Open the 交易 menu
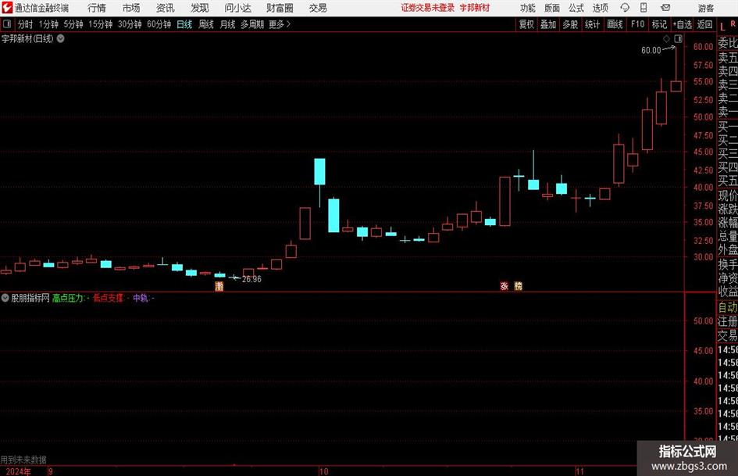The width and height of the screenshot is (738, 476). (x=318, y=8)
